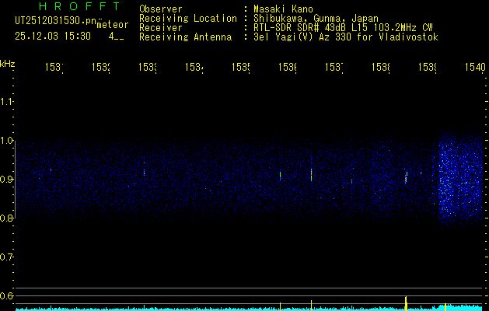Click the yellow power spike just before 1536
489x311 pixels.
click(x=280, y=306)
